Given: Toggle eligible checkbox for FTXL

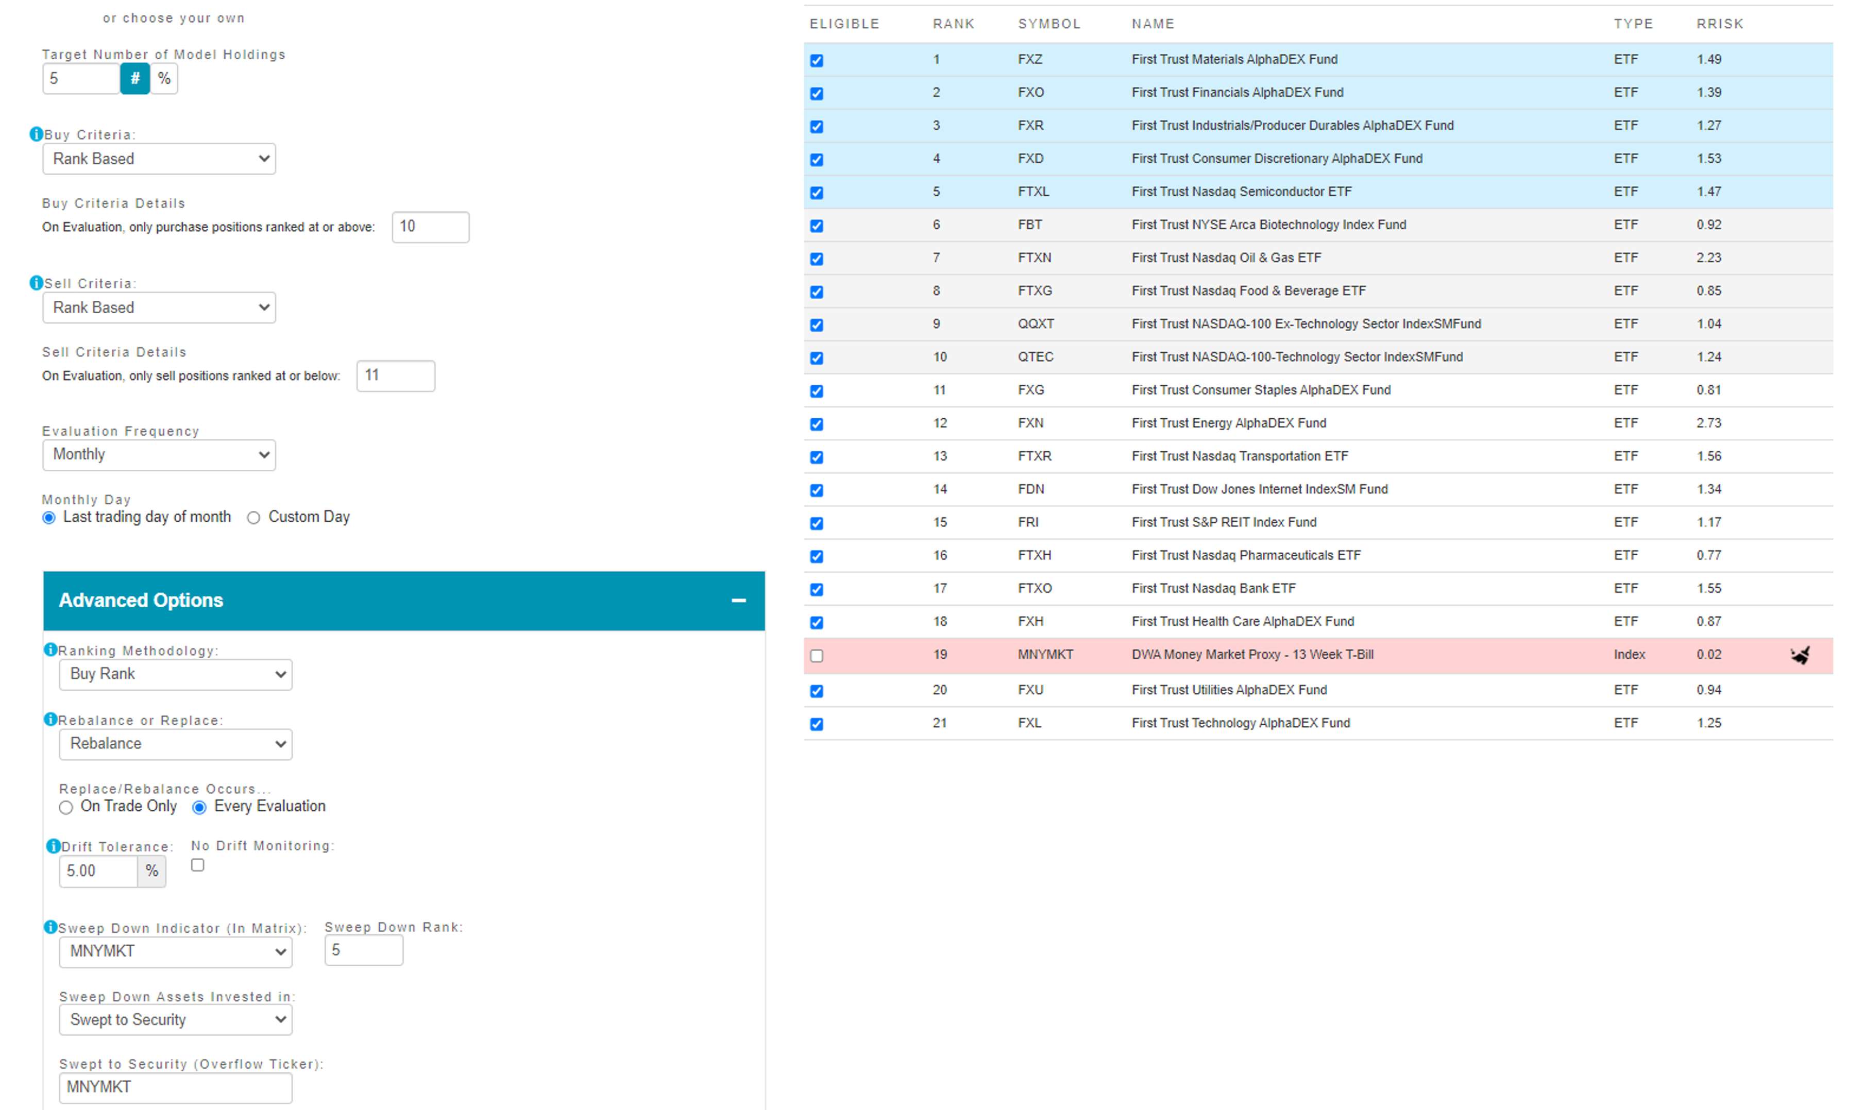Looking at the screenshot, I should [817, 193].
